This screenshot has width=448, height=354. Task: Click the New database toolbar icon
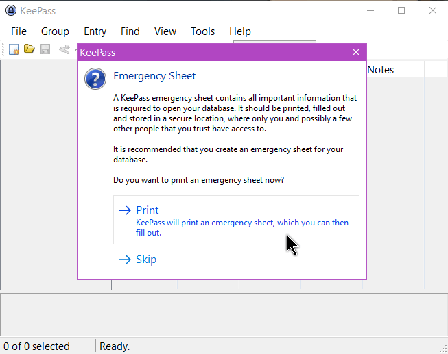(x=14, y=49)
